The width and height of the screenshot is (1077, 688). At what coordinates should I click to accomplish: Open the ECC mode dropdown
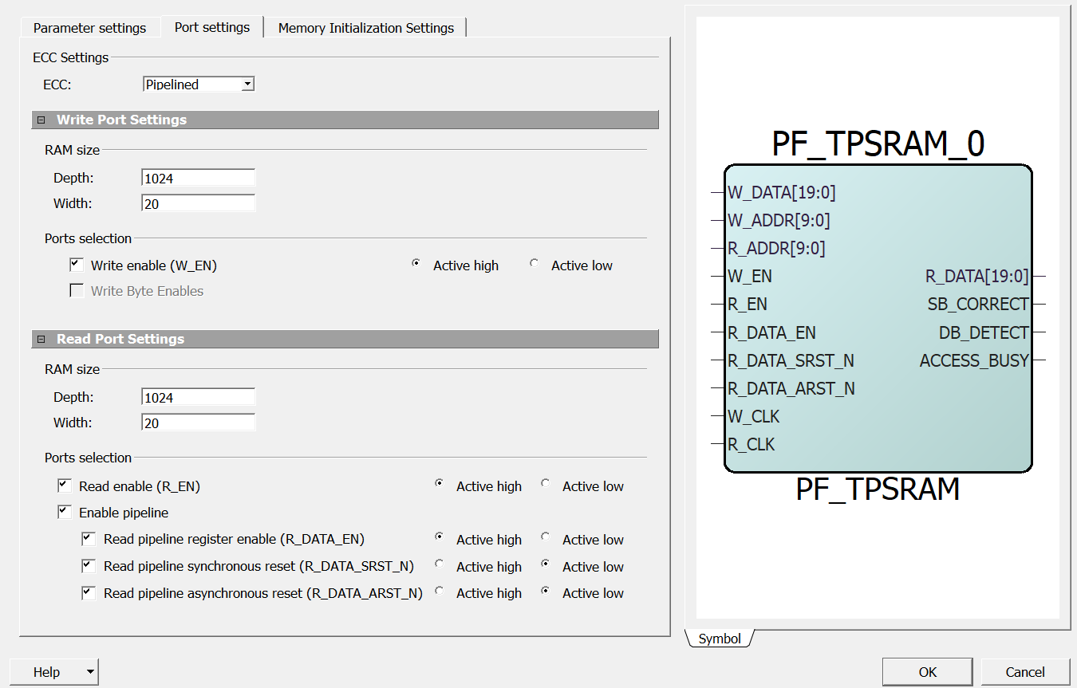click(x=247, y=84)
